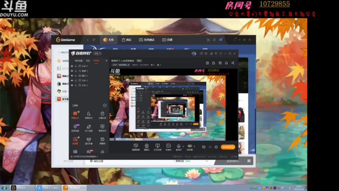This screenshot has width=339, height=191.
Task: Open the phone camera help tip link
Action: pos(84,156)
